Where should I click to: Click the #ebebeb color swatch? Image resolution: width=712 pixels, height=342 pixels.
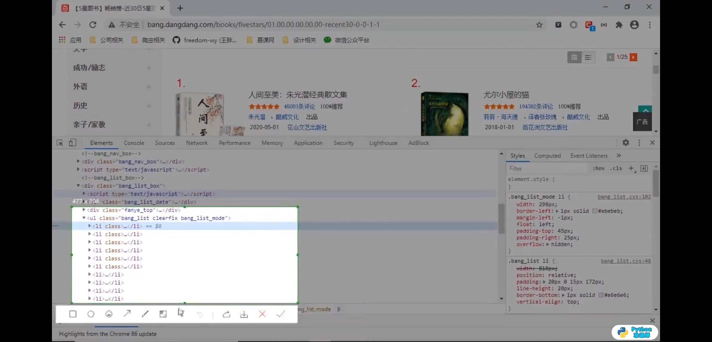coord(594,211)
